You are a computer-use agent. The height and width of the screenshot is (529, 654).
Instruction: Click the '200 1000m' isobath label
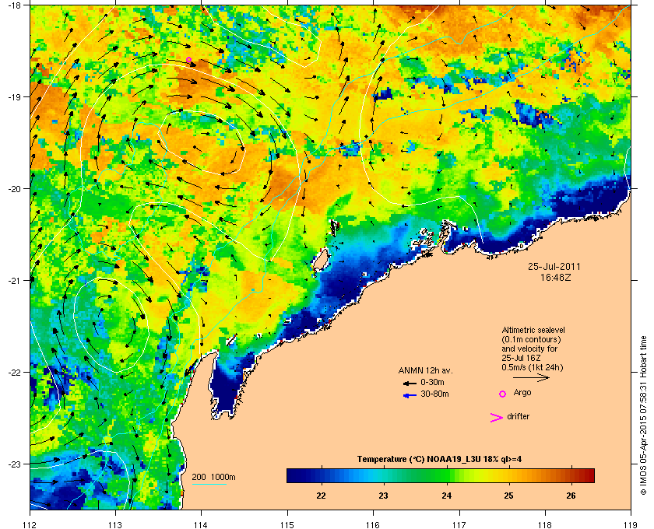(213, 478)
